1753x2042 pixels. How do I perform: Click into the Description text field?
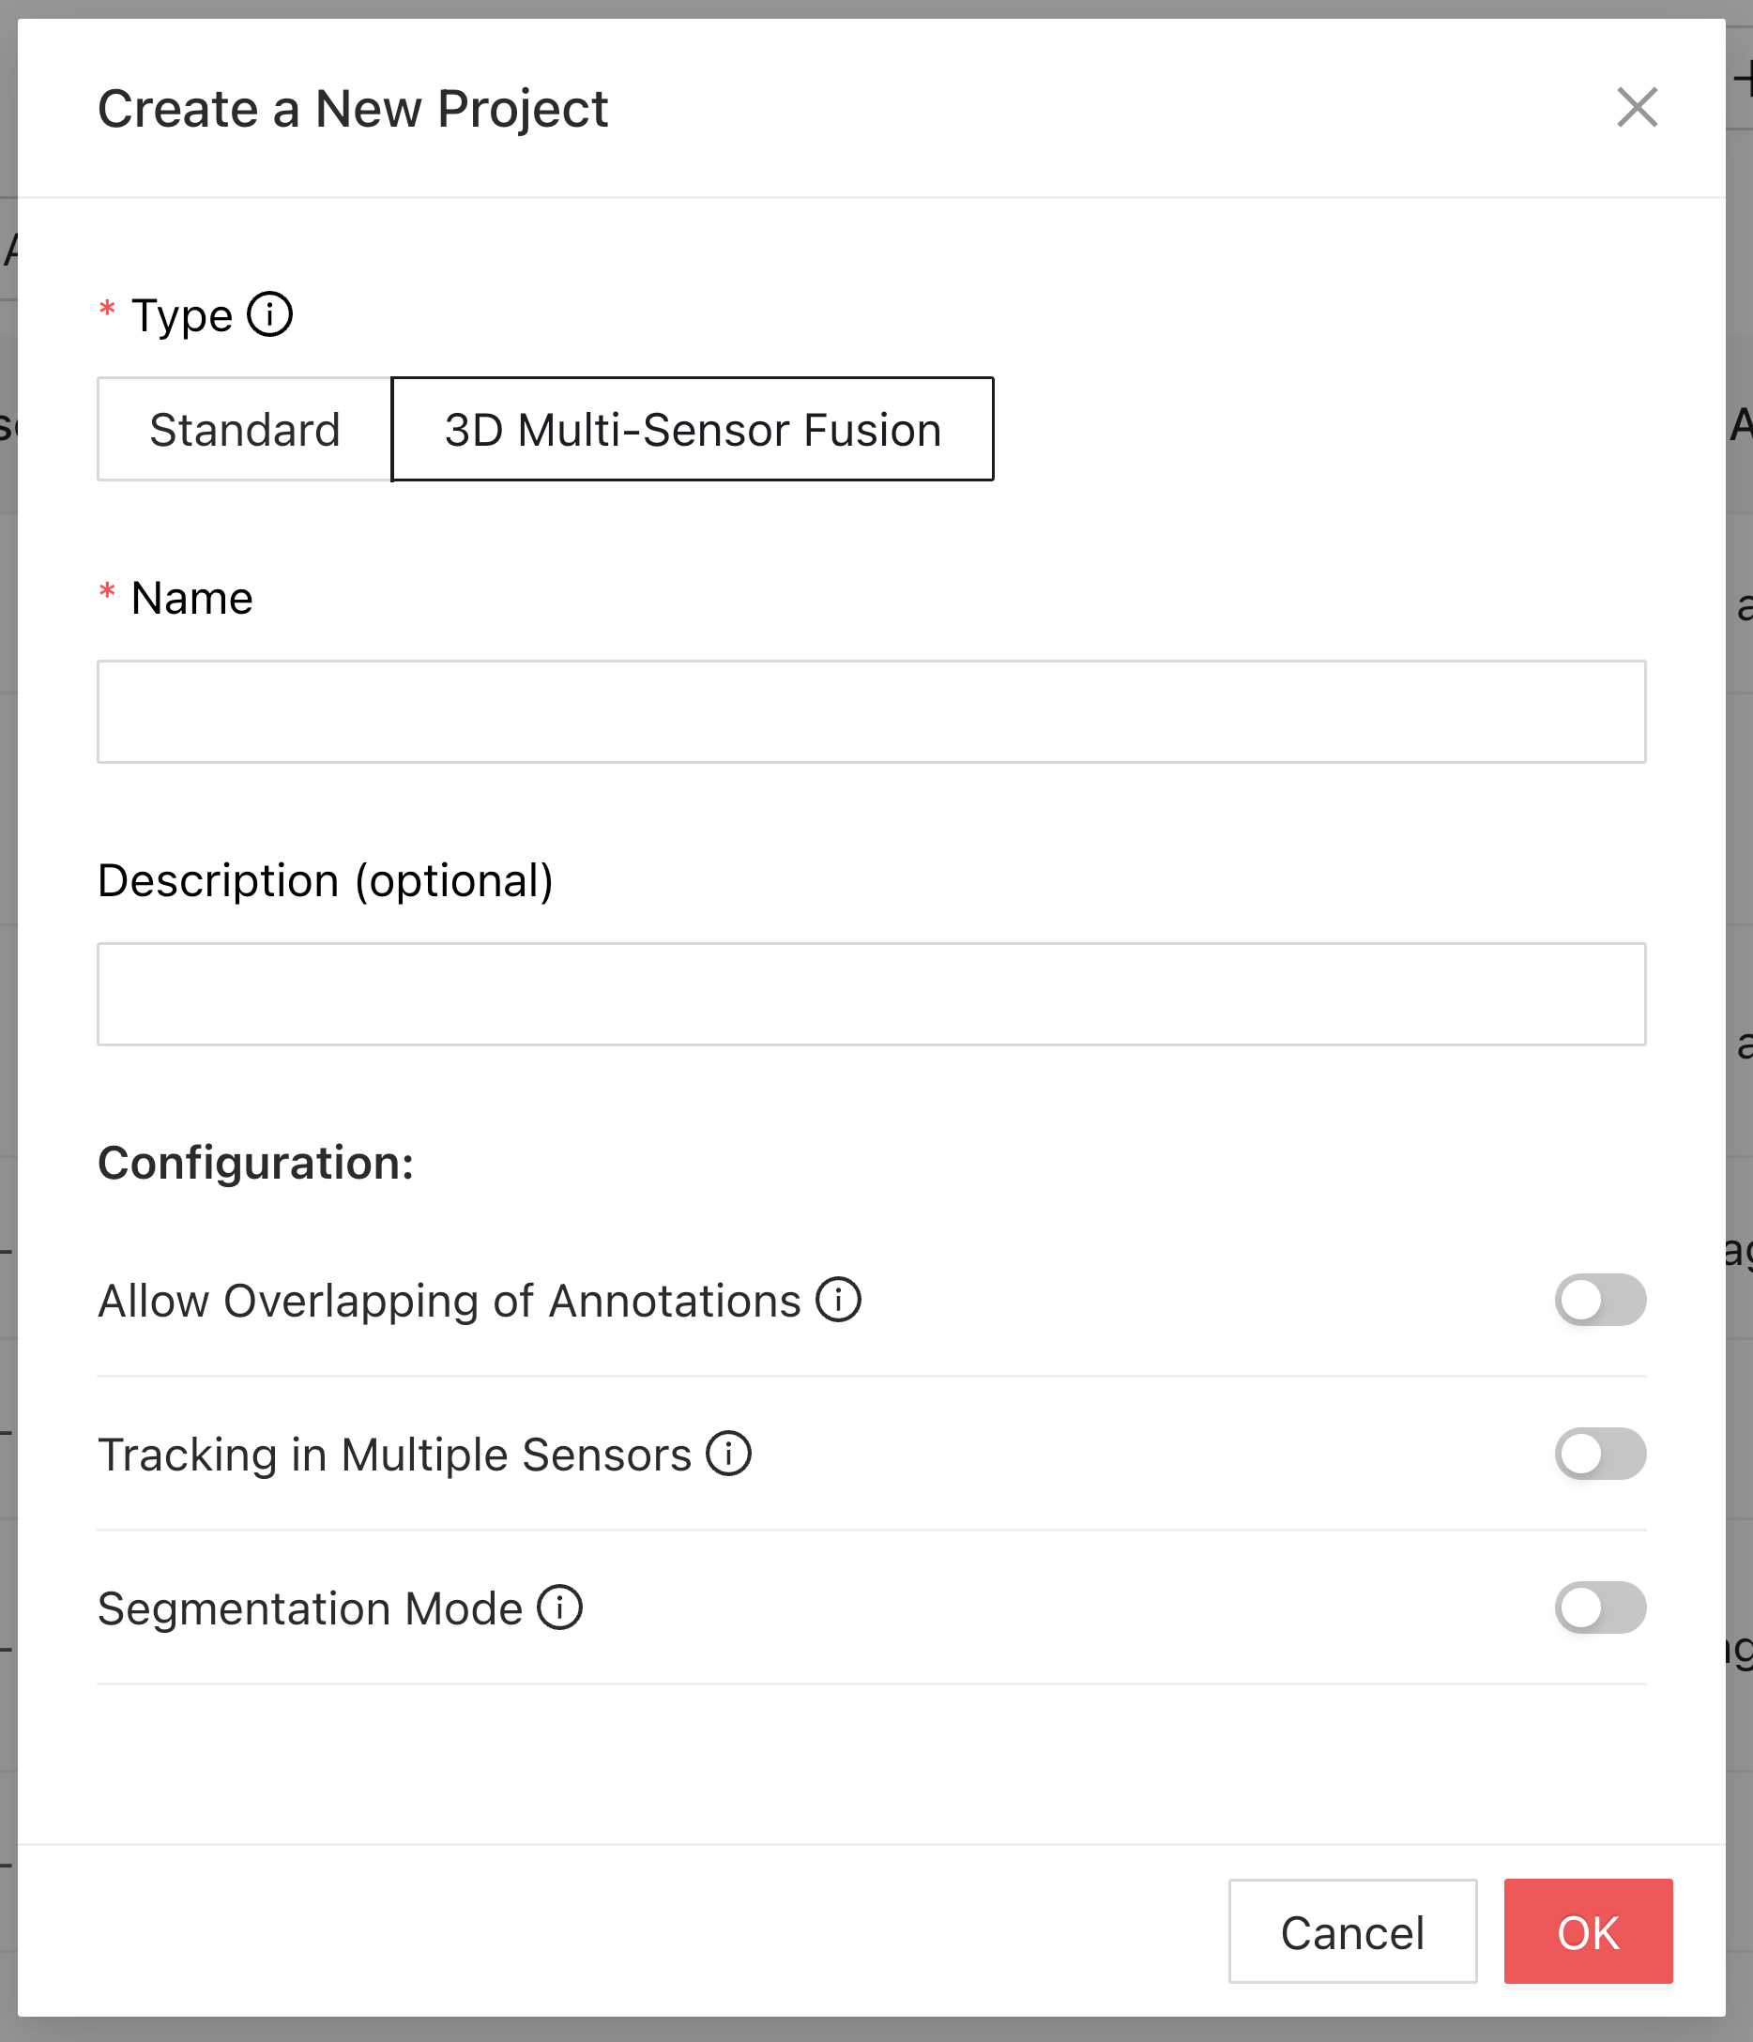pos(871,994)
